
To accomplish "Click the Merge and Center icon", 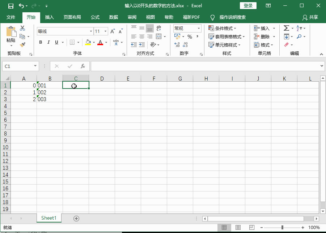I will pyautogui.click(x=158, y=36).
